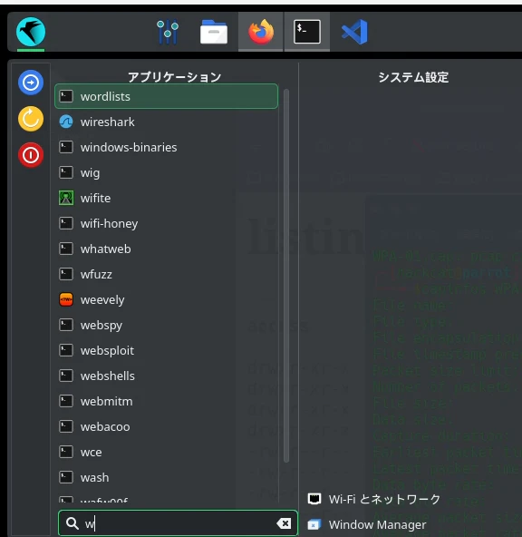Click the Wi-Fi network settings icon
Viewport: 522px width, 537px height.
[x=314, y=499]
